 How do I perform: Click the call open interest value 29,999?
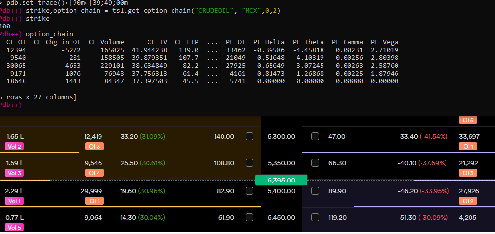click(x=91, y=190)
